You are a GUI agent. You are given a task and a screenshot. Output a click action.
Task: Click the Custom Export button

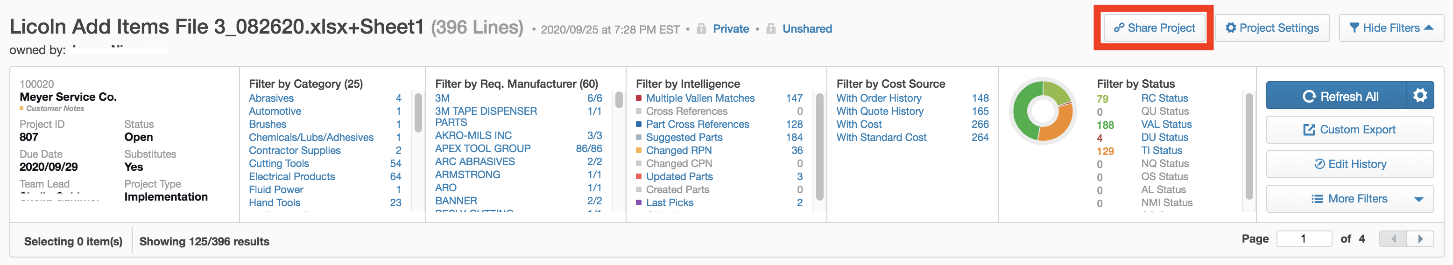1349,130
